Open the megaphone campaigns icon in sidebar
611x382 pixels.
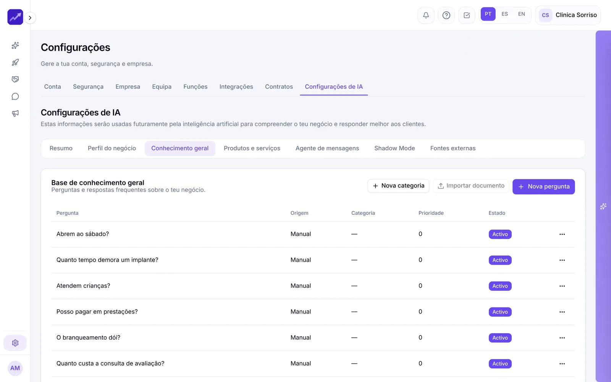coord(15,113)
